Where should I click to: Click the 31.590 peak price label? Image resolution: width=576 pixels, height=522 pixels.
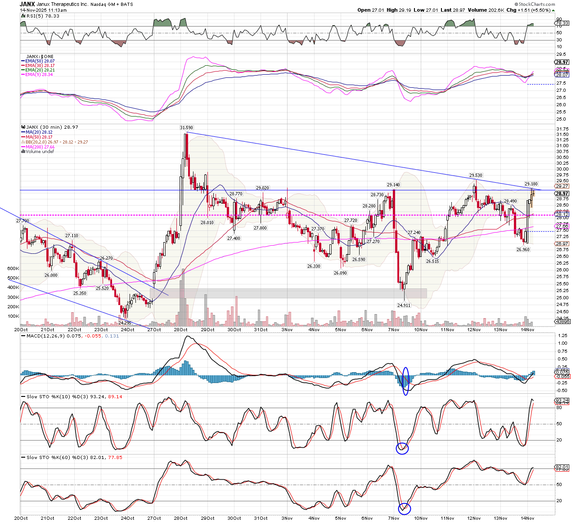186,128
